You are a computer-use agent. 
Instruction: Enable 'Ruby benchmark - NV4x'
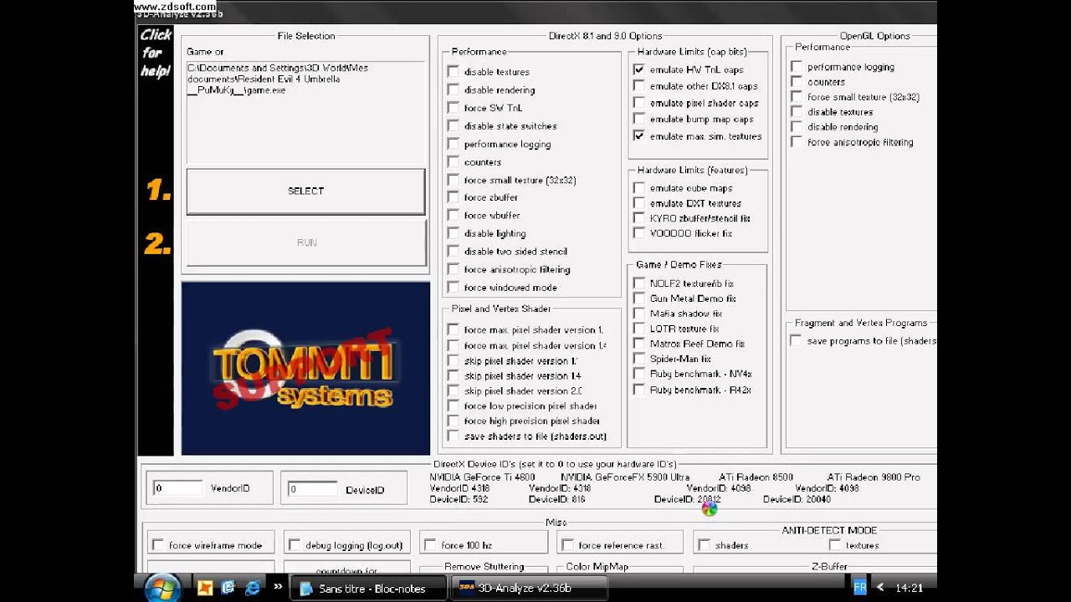(x=639, y=374)
